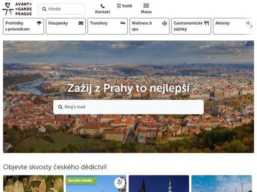Image resolution: width=257 pixels, height=192 pixels.
Task: Advance category carousel with right chevron
Action: coord(251,26)
